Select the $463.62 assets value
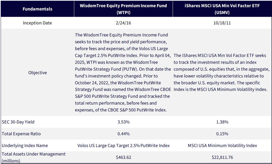 pyautogui.click(x=123, y=157)
